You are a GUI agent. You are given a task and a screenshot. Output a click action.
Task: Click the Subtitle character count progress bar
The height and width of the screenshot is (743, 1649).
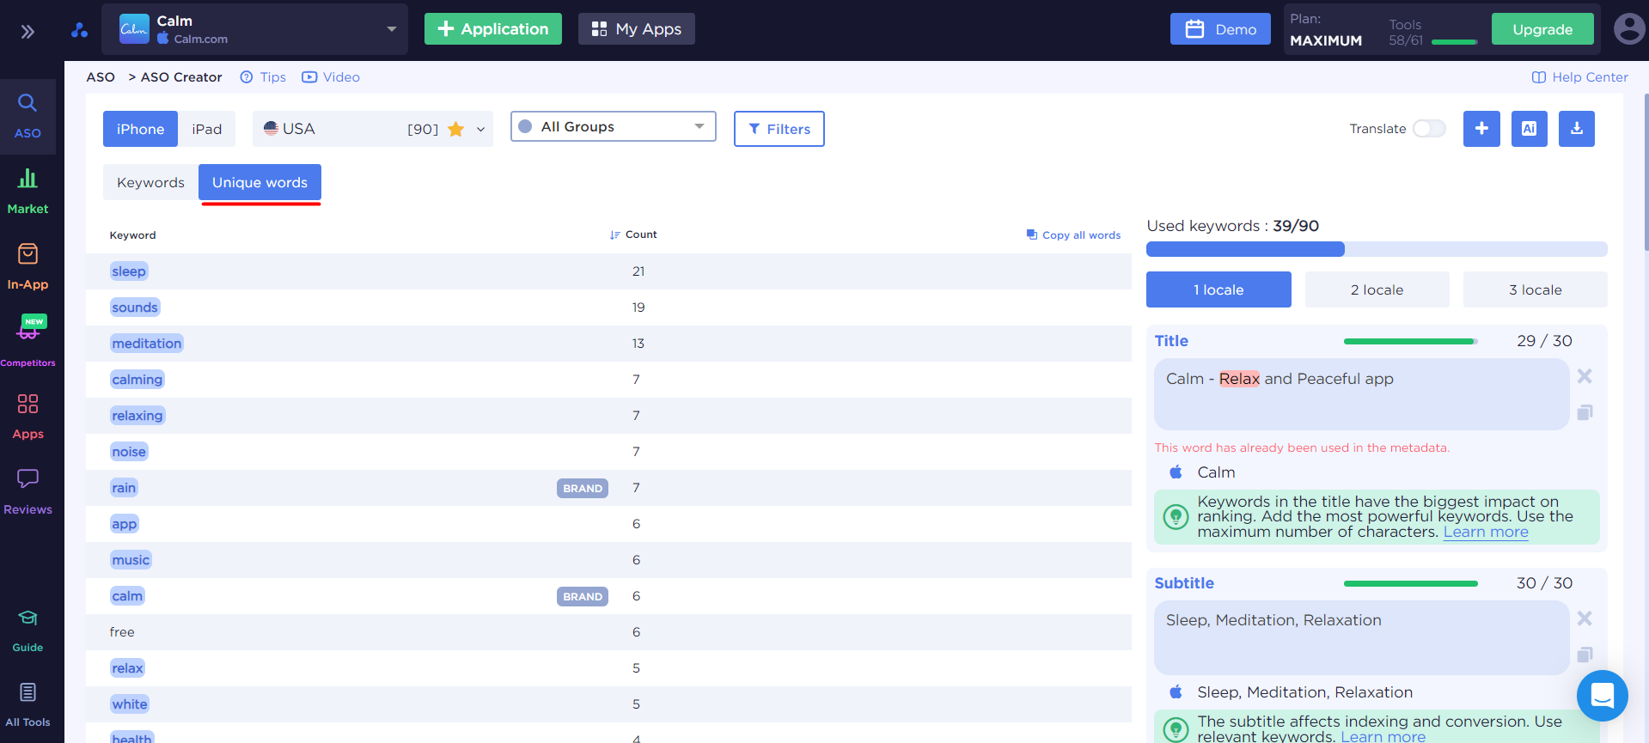(1411, 583)
